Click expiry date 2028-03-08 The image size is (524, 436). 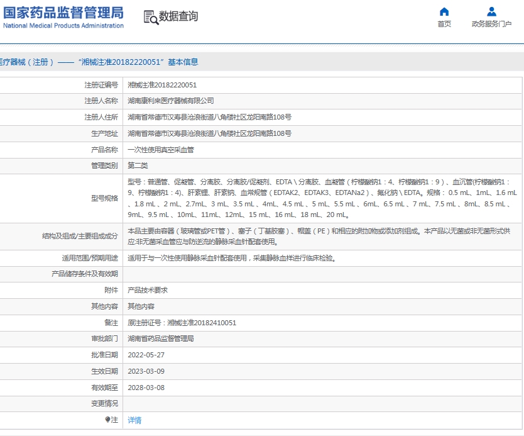(146, 388)
